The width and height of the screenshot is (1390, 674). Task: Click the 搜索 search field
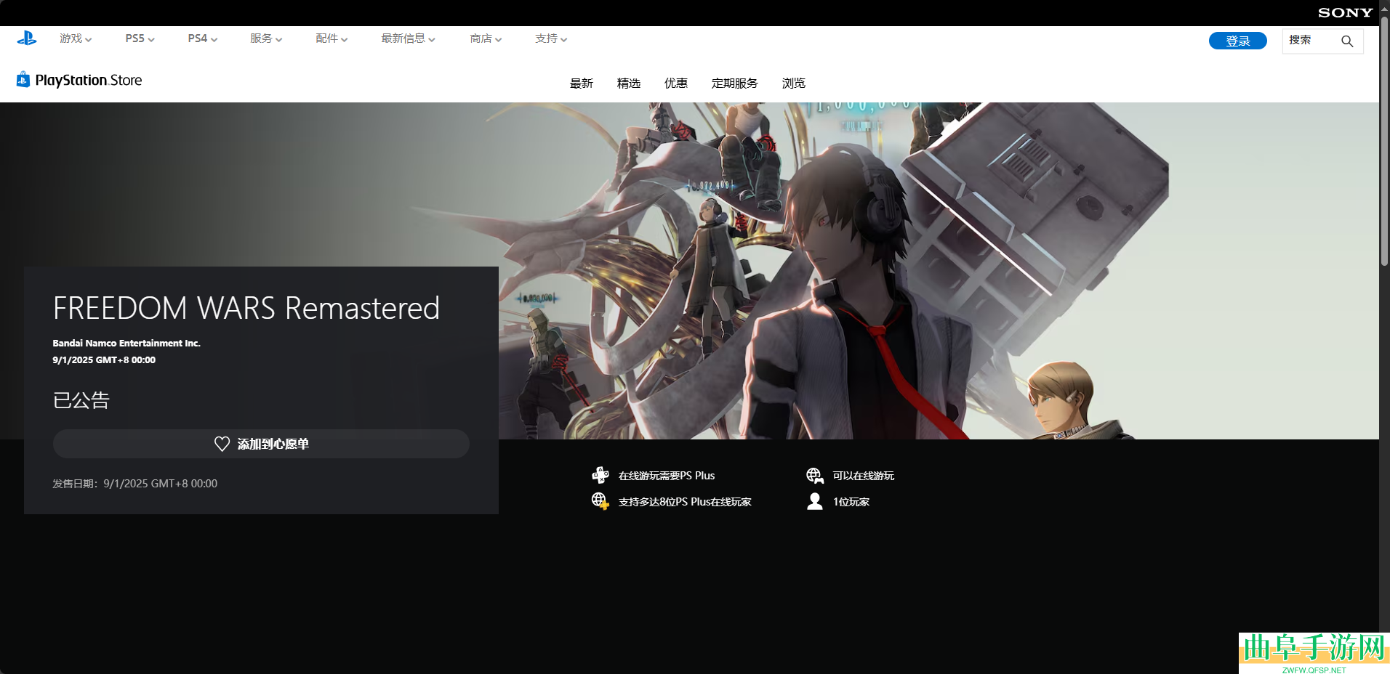coord(1322,41)
